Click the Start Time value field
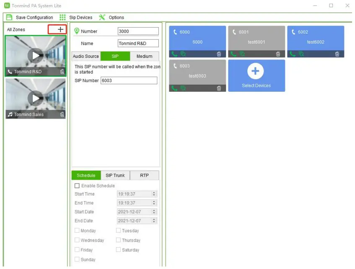 click(137, 194)
